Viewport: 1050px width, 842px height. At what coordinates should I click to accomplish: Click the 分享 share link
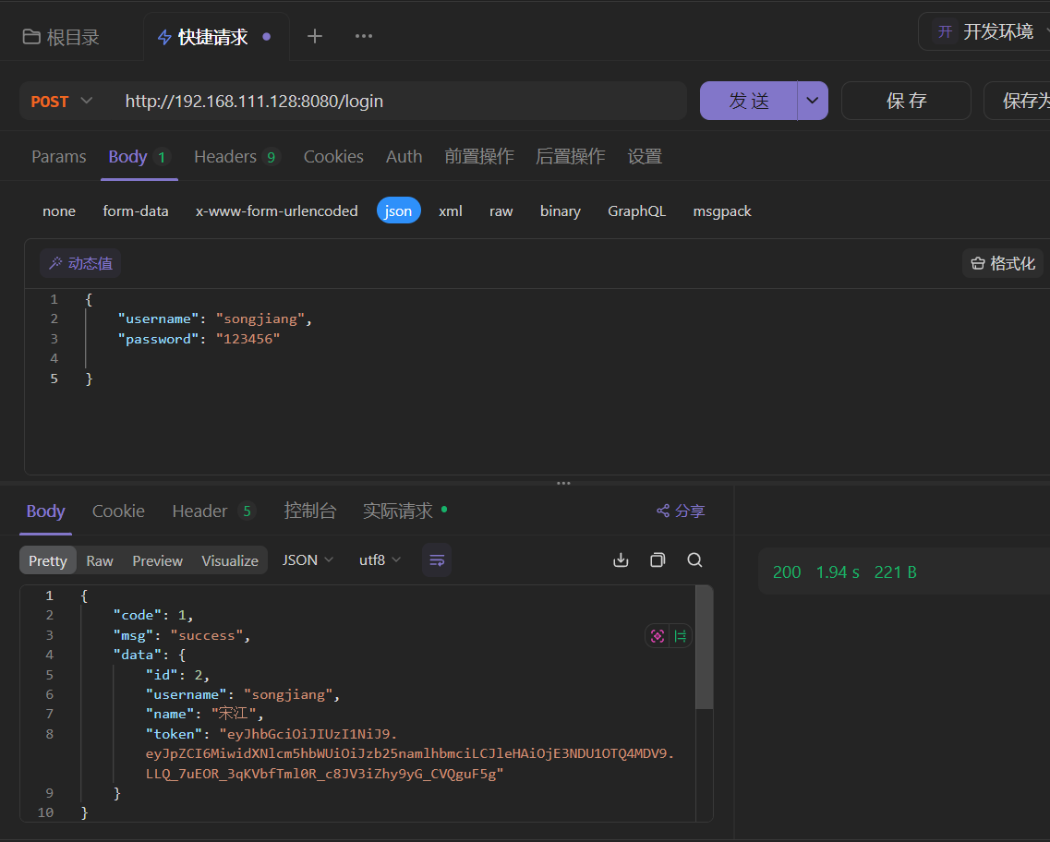(681, 511)
